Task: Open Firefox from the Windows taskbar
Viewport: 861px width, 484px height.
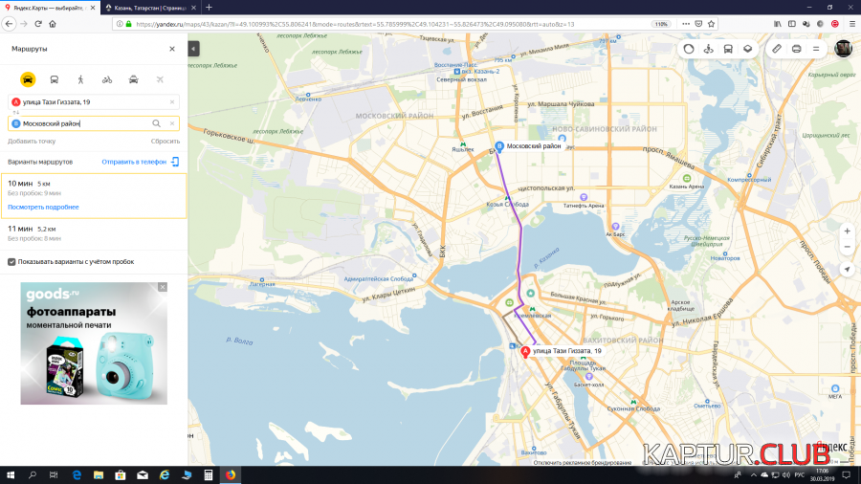Action: point(231,474)
